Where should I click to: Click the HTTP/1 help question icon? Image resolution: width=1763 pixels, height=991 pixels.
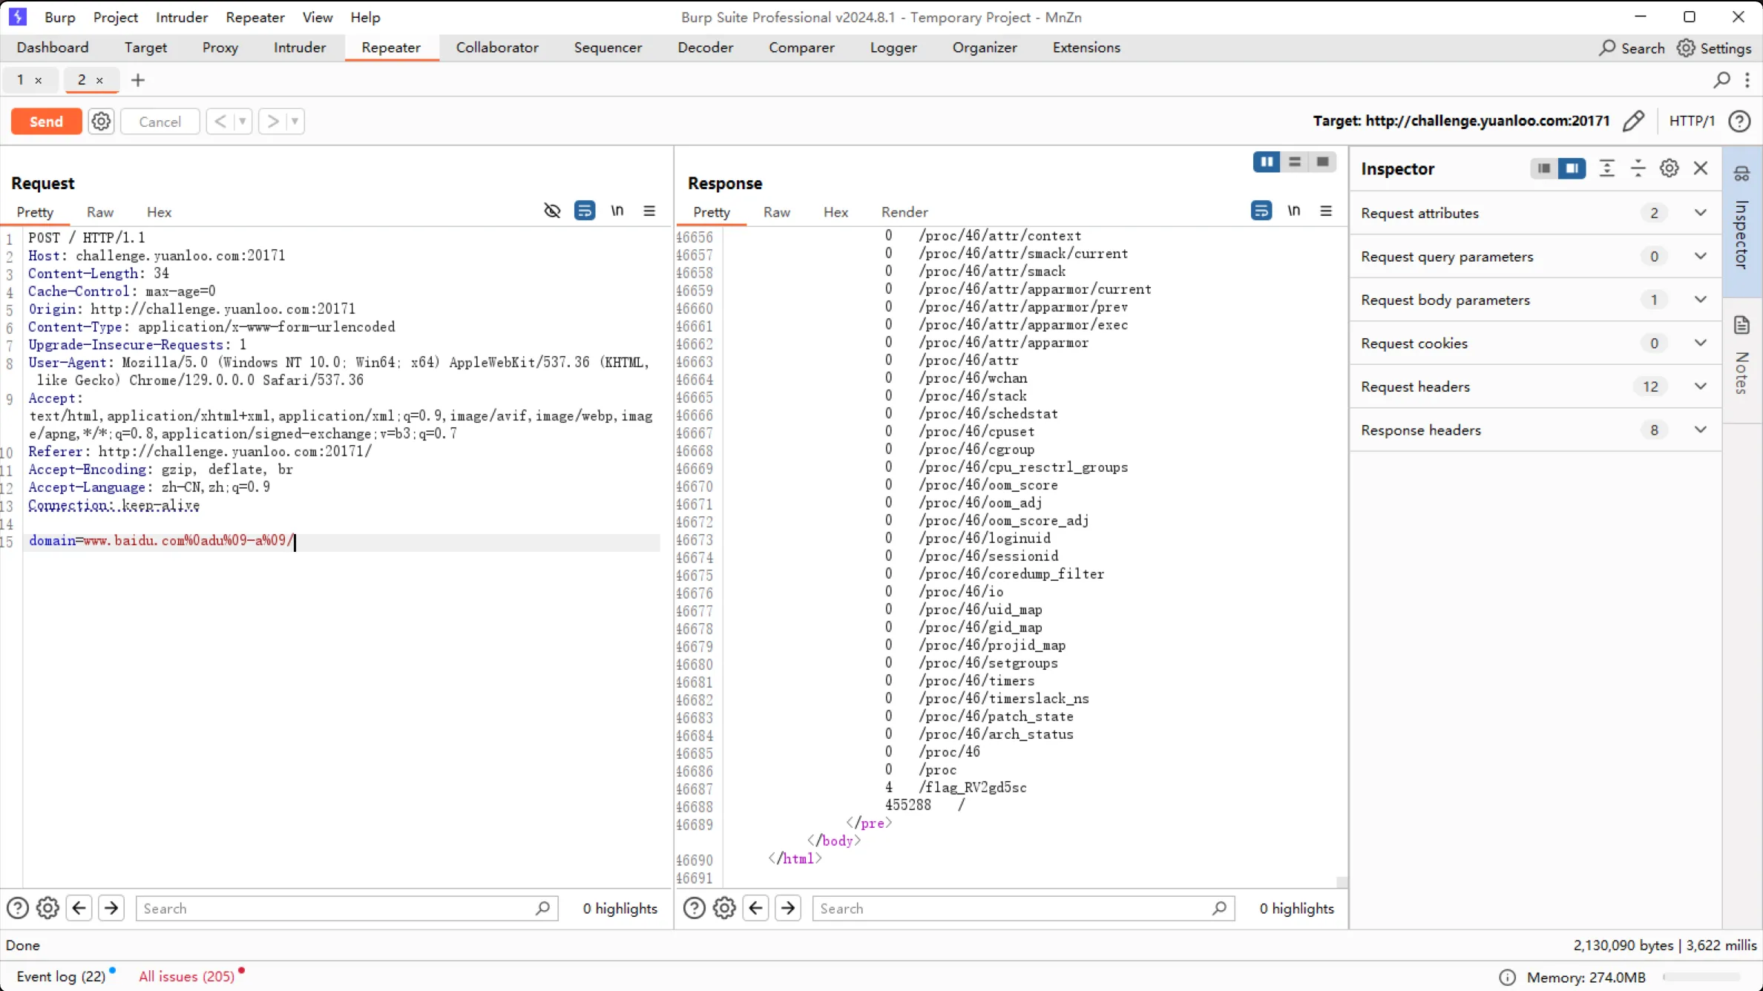(x=1739, y=121)
